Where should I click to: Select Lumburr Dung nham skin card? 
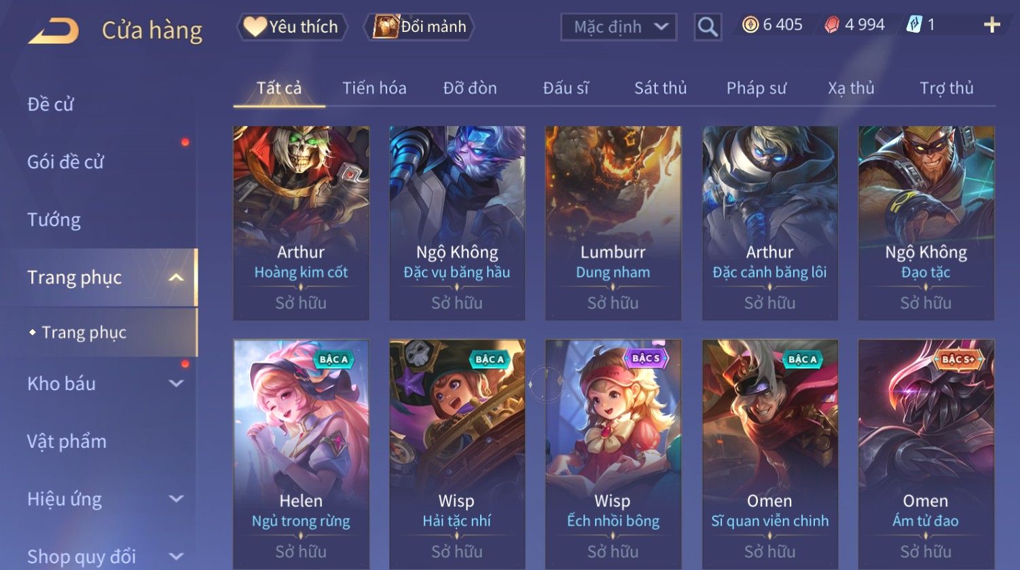pyautogui.click(x=613, y=223)
